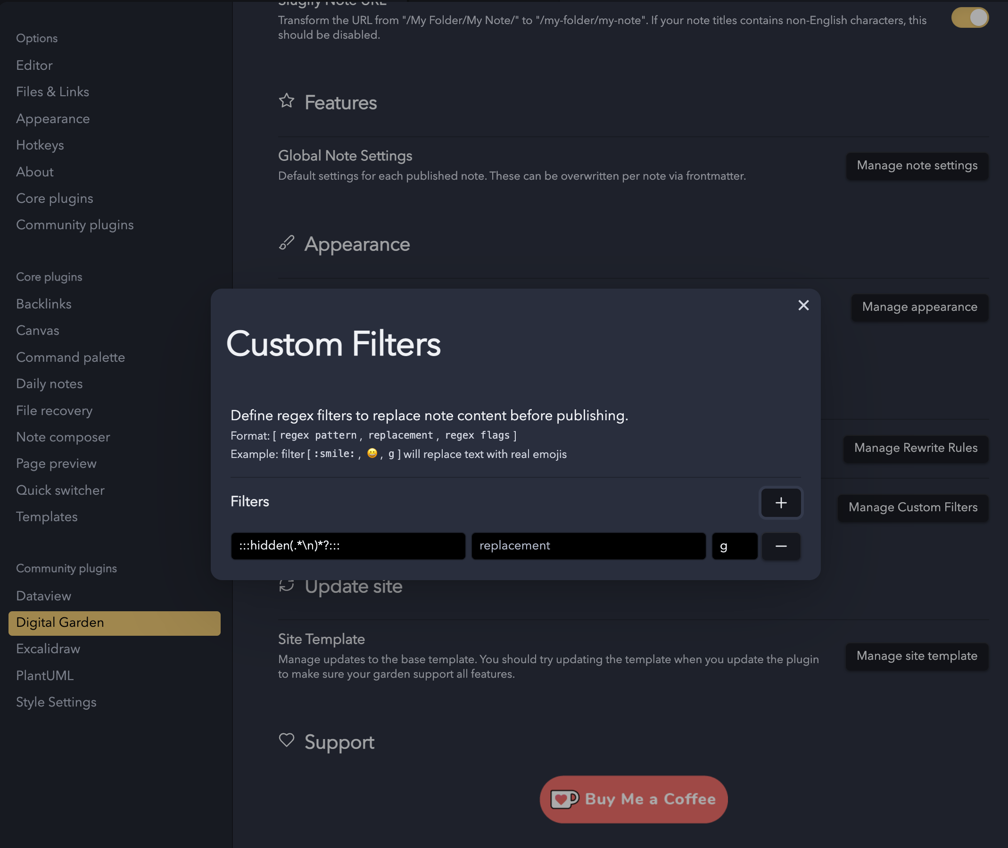Edit the replacement text input field

588,545
